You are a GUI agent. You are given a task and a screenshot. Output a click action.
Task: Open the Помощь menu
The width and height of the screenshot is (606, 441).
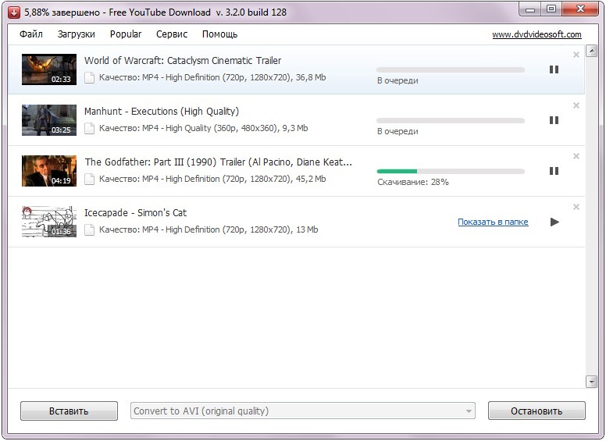tap(219, 34)
